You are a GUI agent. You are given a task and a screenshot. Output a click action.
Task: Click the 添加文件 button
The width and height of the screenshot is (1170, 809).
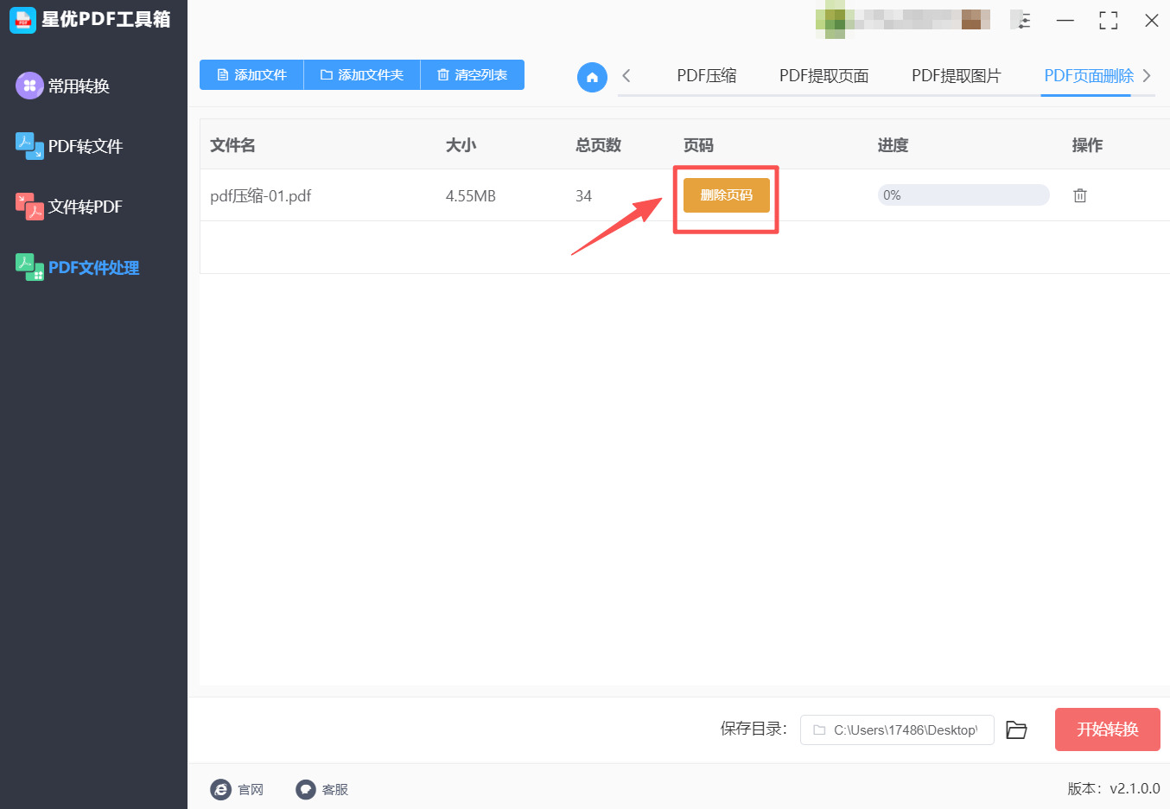click(x=251, y=75)
